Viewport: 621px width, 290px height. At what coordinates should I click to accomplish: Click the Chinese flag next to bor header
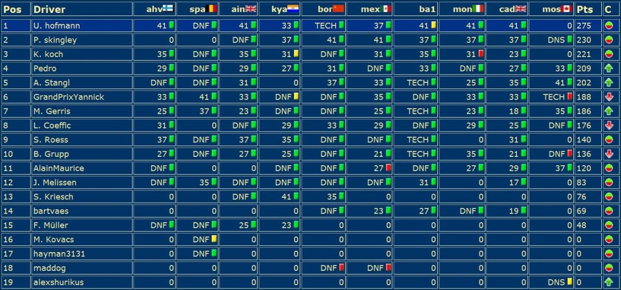(x=338, y=9)
